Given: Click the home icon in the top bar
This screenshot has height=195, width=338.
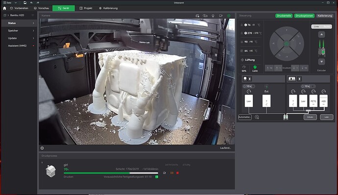Looking at the screenshot, I should 4,8.
